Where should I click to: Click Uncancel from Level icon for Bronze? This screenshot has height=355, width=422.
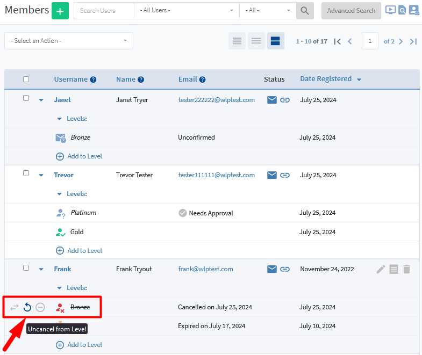click(x=27, y=307)
